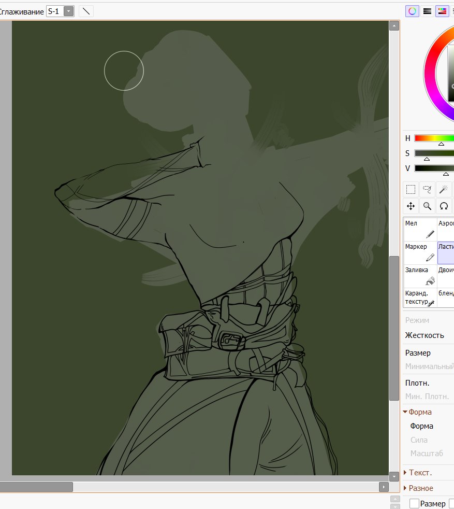
Task: Select the magic wand tool
Action: pos(444,189)
